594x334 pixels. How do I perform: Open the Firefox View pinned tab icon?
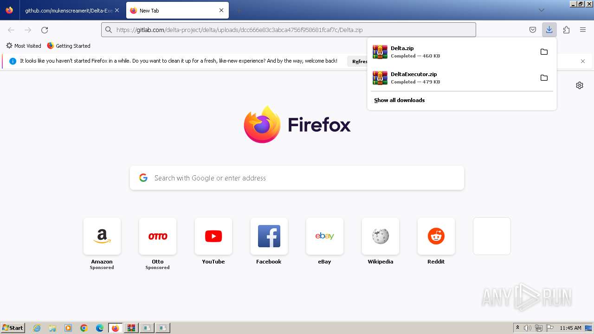[x=9, y=10]
